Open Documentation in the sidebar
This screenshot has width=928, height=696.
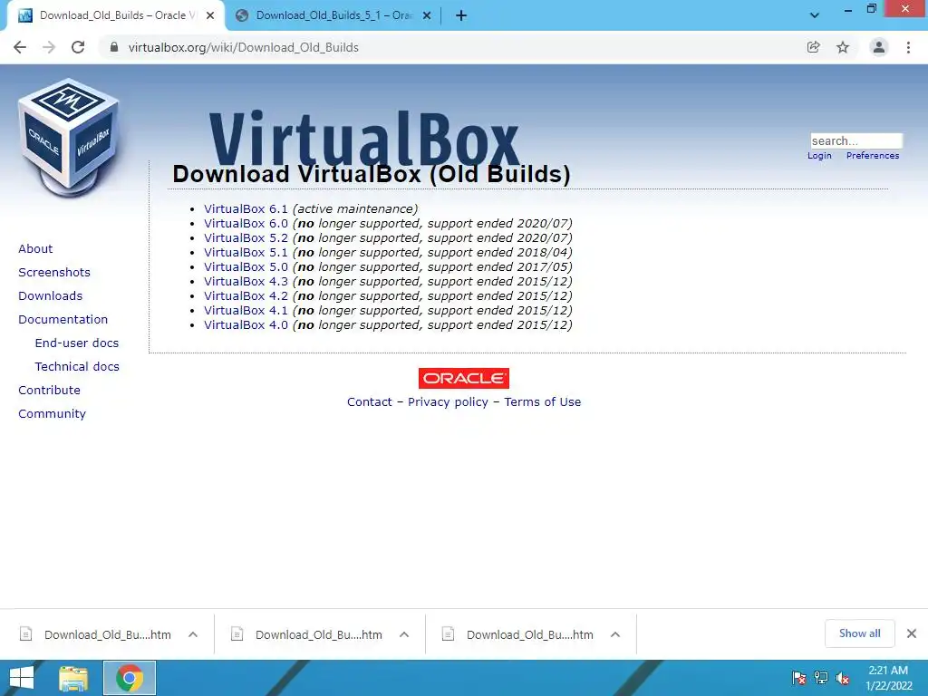[63, 320]
